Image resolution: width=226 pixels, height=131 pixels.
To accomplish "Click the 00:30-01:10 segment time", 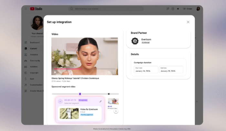I will point(70,100).
